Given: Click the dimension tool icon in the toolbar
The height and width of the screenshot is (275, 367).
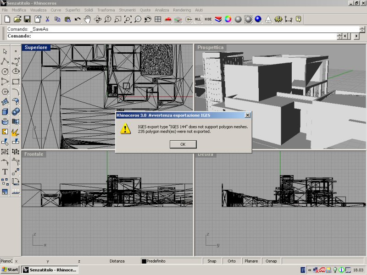Looking at the screenshot, I should click(x=289, y=19).
